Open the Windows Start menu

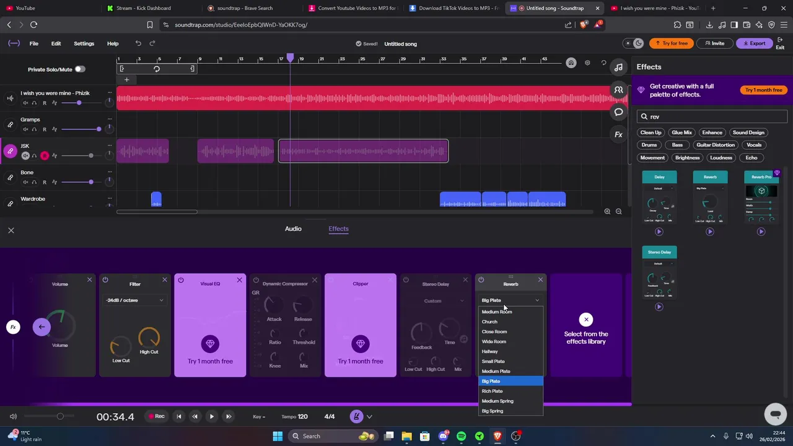pos(278,436)
